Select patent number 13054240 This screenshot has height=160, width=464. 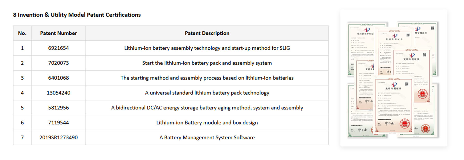(x=59, y=93)
